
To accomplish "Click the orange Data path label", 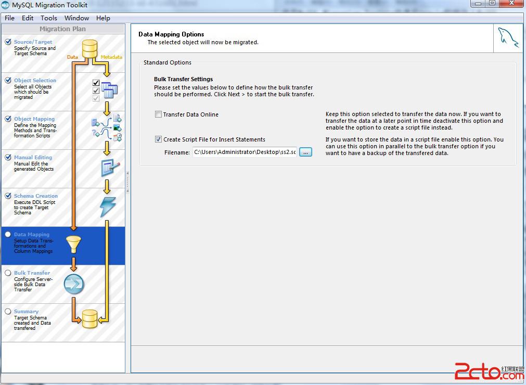I will (72, 57).
